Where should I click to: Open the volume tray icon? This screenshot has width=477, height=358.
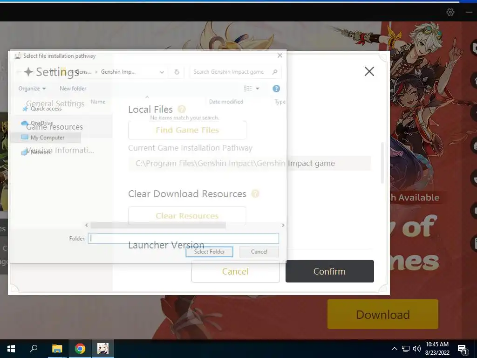[x=417, y=349]
